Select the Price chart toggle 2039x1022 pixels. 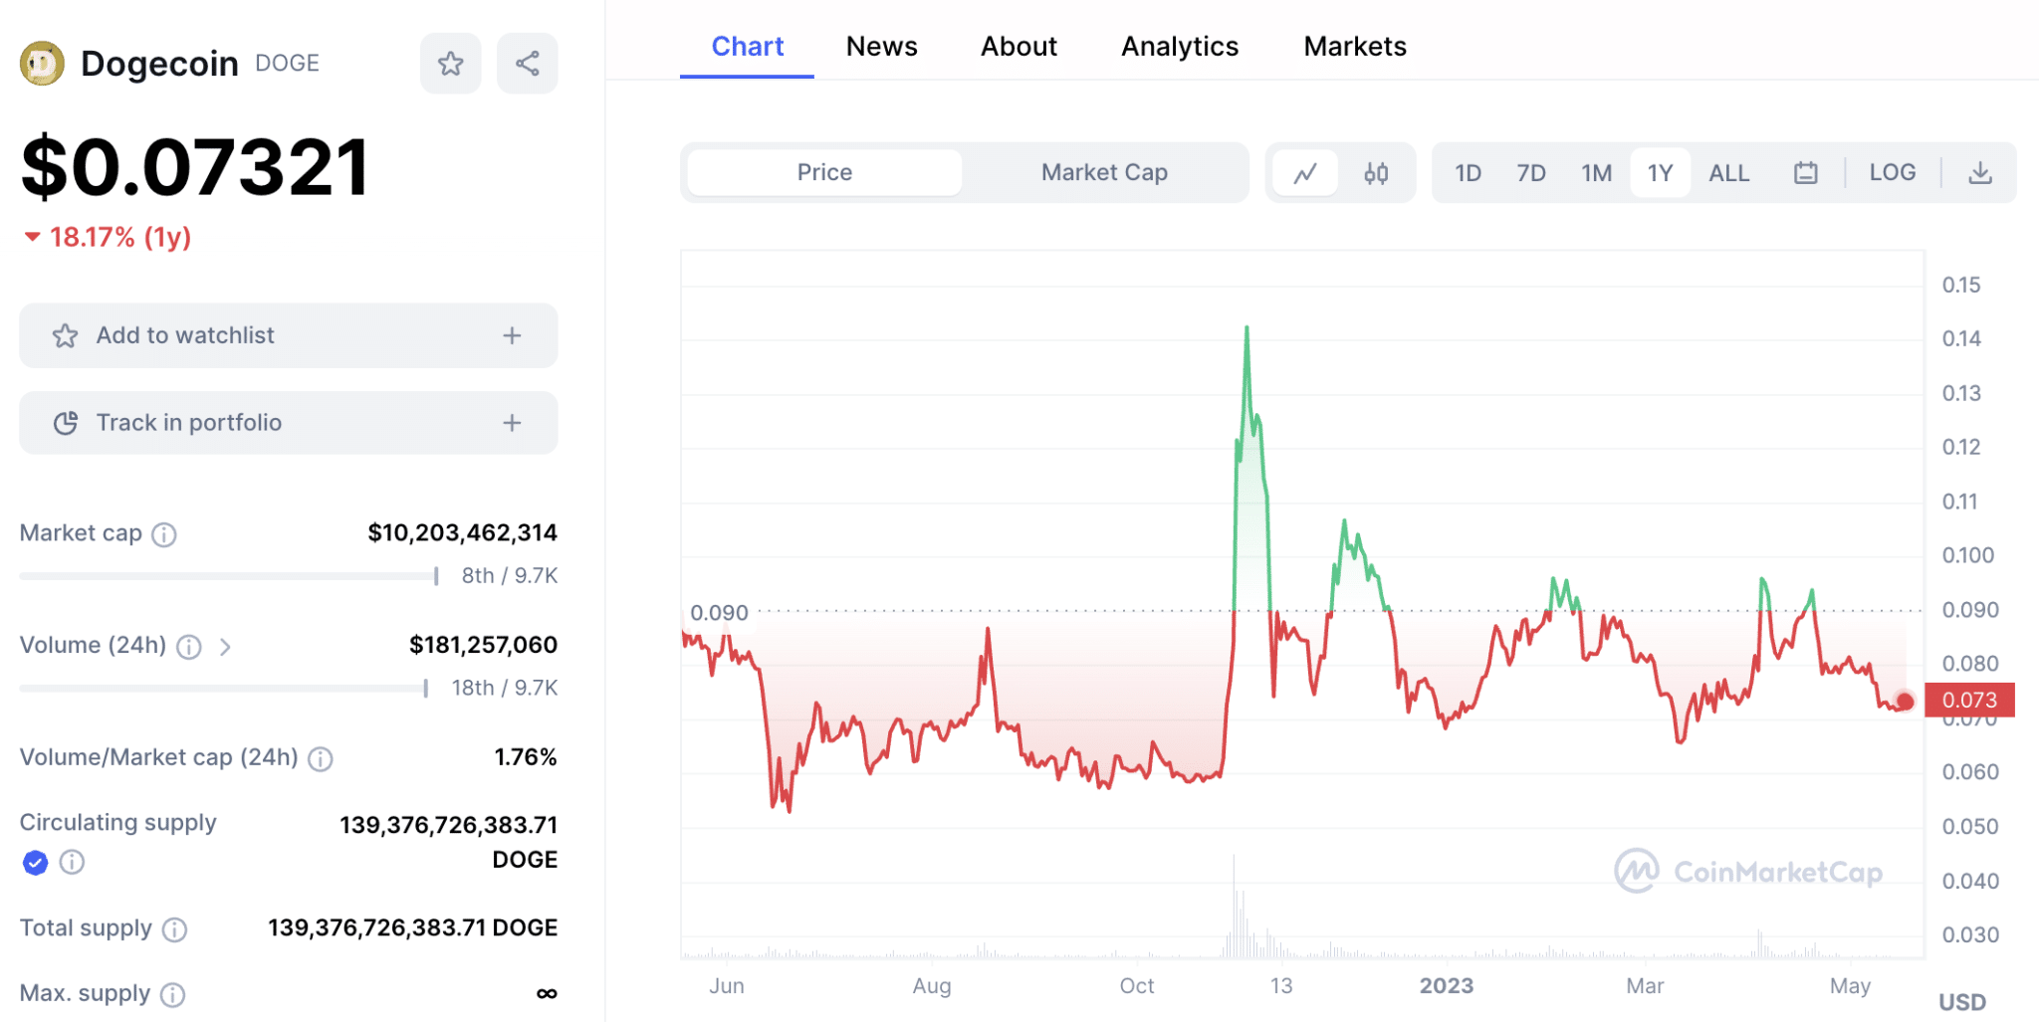coord(824,173)
